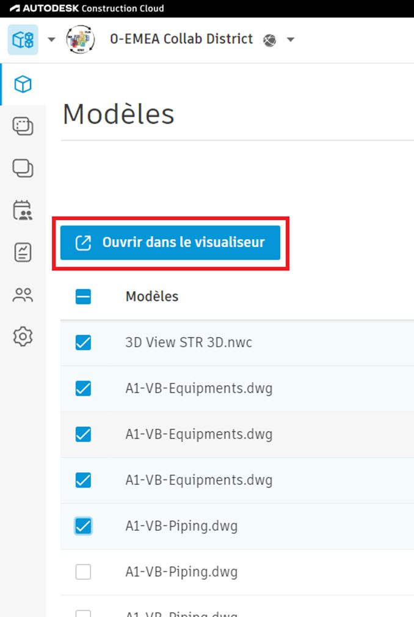Click the Autodesk Construction Cloud logo
414x617 pixels.
point(87,9)
